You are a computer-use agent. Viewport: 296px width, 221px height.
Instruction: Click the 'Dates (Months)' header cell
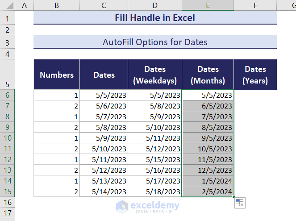(208, 75)
